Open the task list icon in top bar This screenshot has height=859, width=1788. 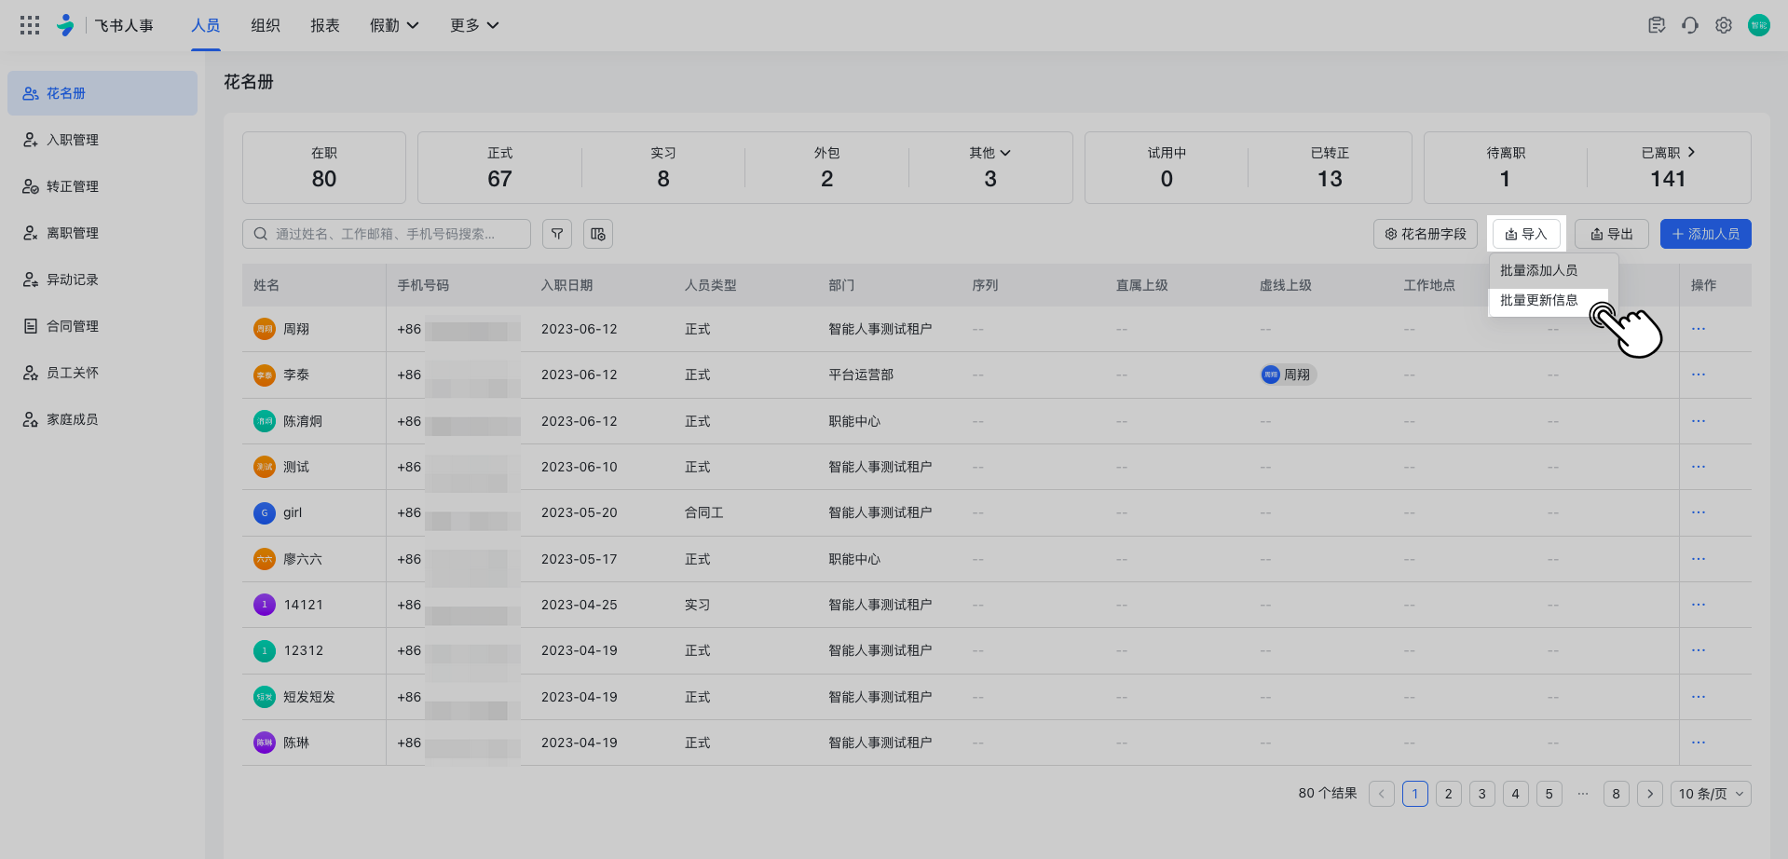(1657, 25)
